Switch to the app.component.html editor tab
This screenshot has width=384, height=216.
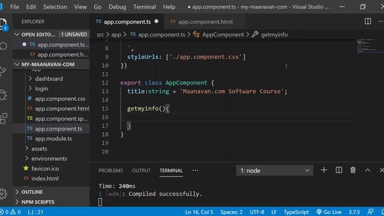coord(205,22)
